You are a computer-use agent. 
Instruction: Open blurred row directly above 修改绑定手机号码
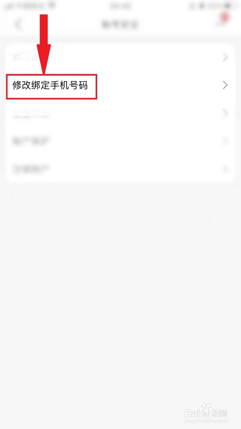point(120,57)
